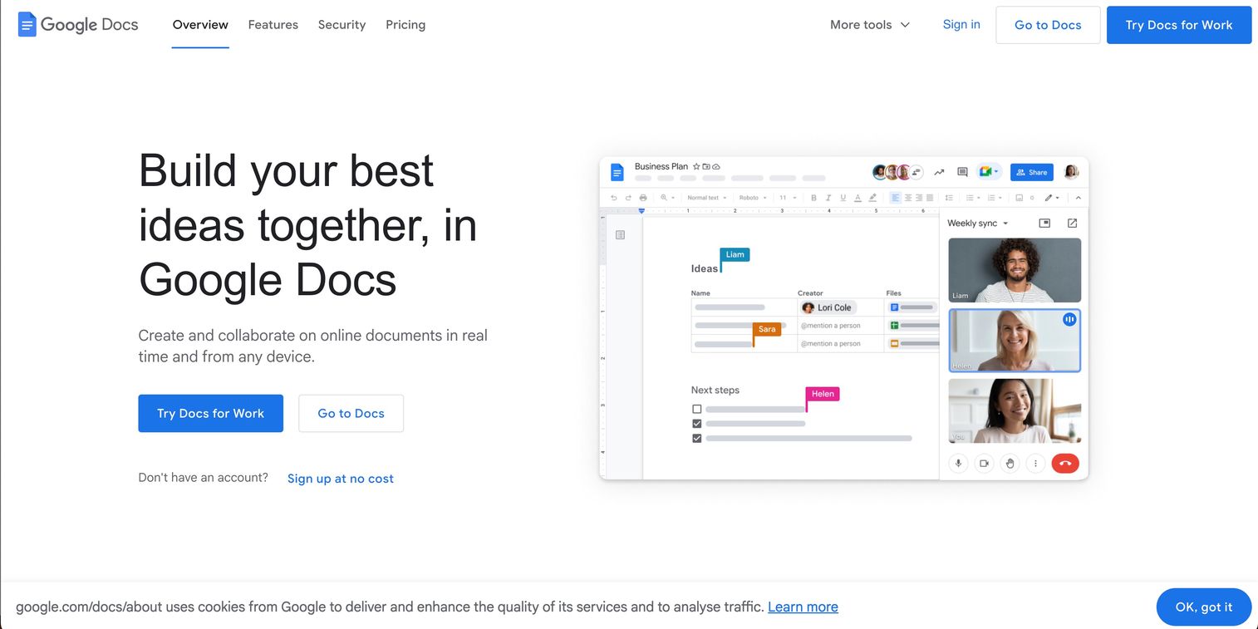Image resolution: width=1258 pixels, height=629 pixels.
Task: Select right text alignment
Action: pos(919,198)
